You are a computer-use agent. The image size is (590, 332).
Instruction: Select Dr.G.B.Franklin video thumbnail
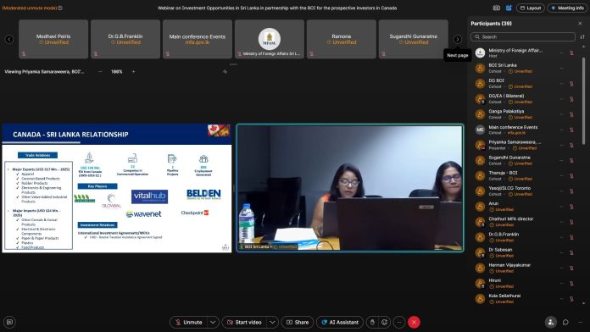[x=125, y=39]
